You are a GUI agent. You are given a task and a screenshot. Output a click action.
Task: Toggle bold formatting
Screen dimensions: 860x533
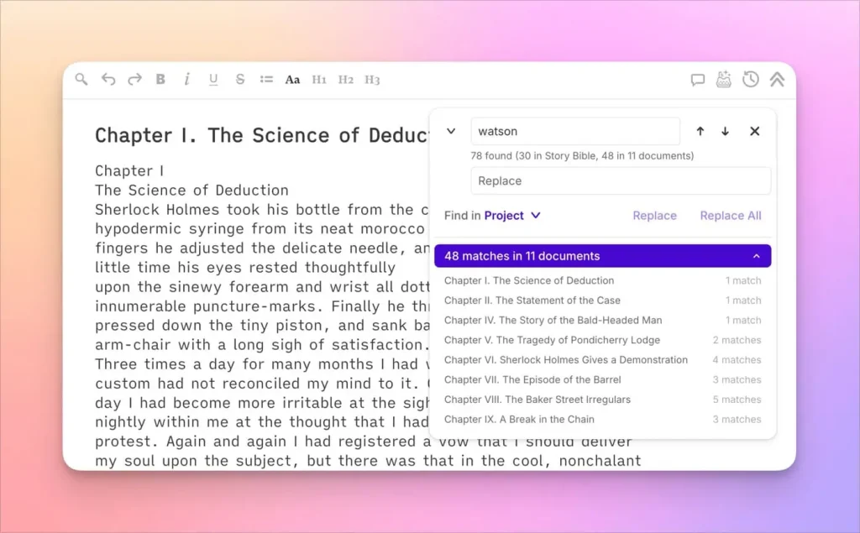tap(160, 79)
